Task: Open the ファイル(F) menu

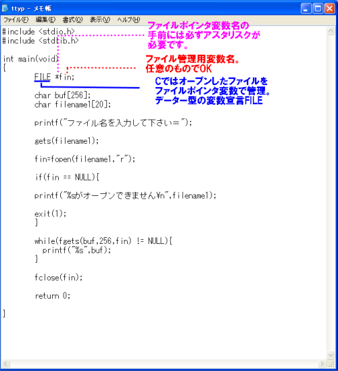Action: pos(16,20)
